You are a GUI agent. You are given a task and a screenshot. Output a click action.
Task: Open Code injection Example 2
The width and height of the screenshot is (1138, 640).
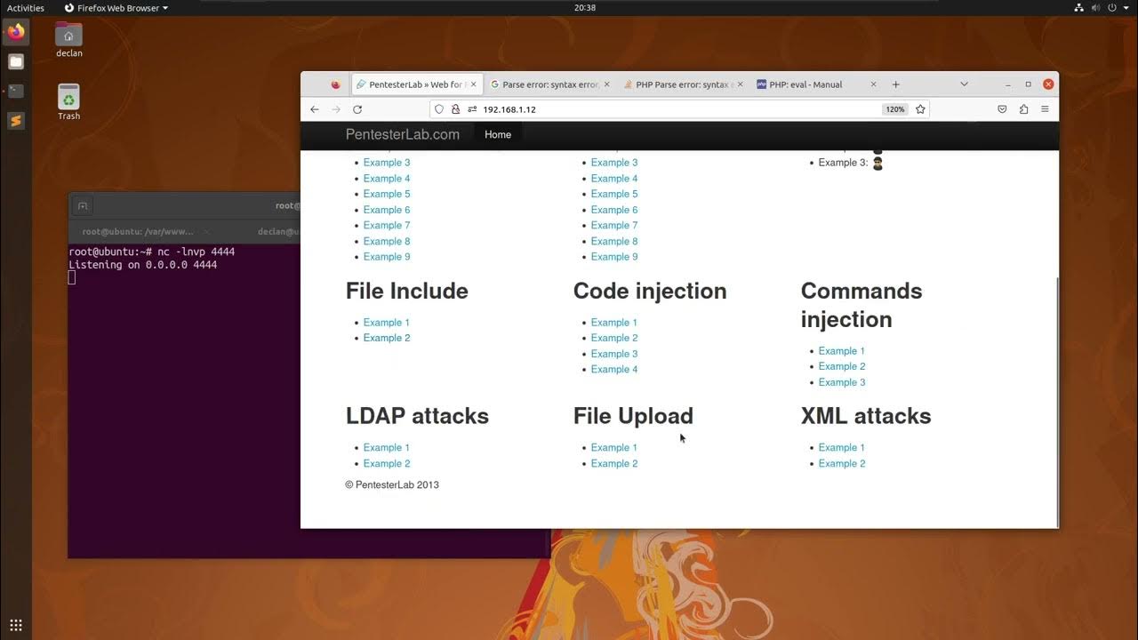(614, 338)
